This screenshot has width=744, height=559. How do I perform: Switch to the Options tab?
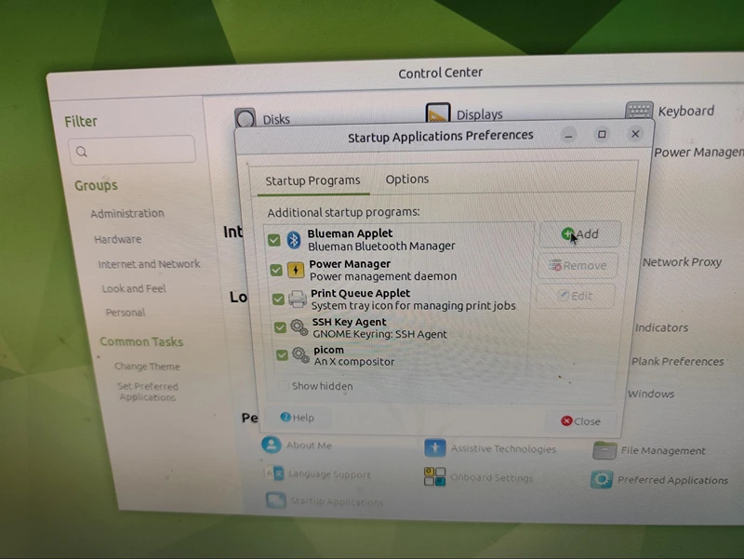click(x=407, y=180)
